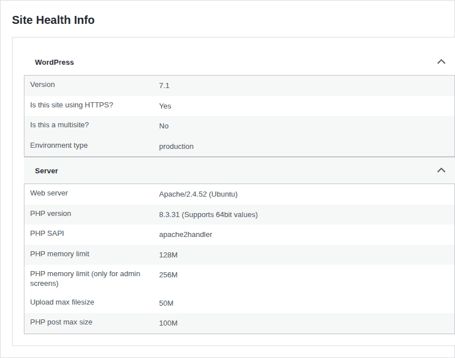
Task: Select the apache2handler value
Action: 186,235
